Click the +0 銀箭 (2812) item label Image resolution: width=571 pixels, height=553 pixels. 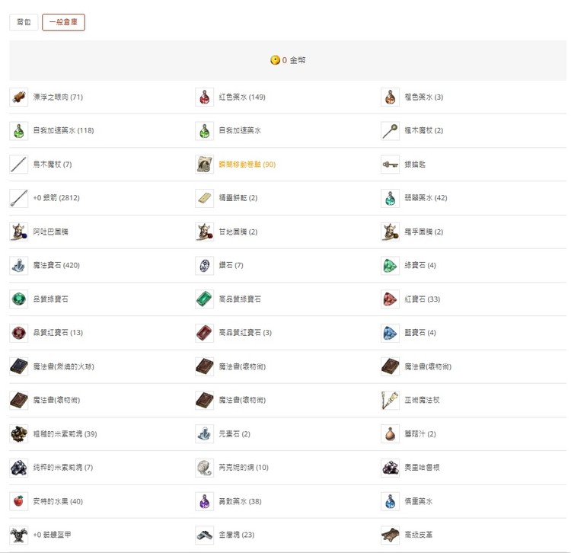[x=56, y=198]
